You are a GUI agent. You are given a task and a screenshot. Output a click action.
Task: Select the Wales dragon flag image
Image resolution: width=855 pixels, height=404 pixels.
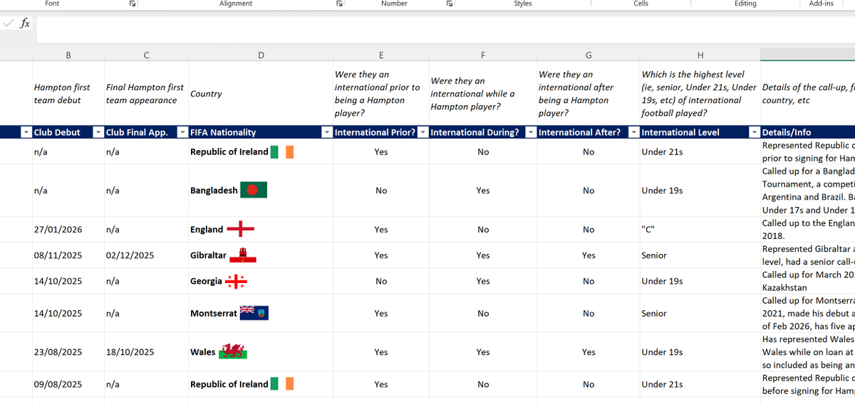[233, 351]
